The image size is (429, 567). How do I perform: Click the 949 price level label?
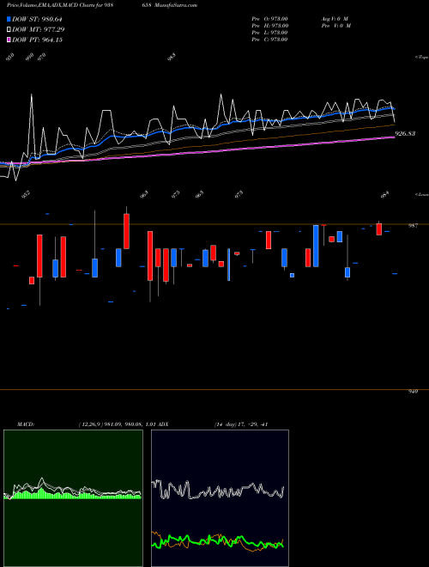pyautogui.click(x=413, y=391)
